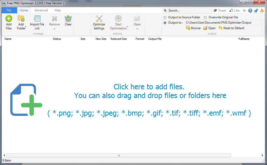The image size is (267, 165).
Task: Browse for an output folder
Action: (x=193, y=28)
